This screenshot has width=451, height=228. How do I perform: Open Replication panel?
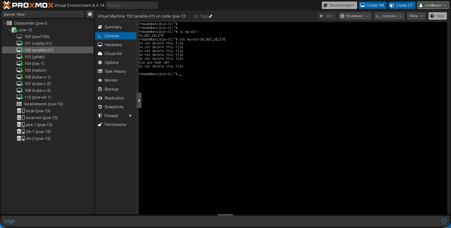click(116, 98)
